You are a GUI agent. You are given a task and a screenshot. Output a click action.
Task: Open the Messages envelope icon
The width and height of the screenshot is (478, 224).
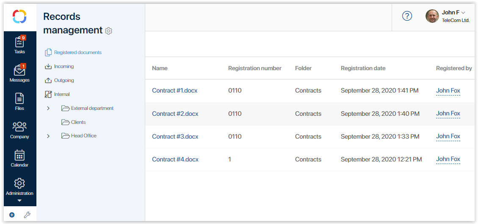(19, 71)
